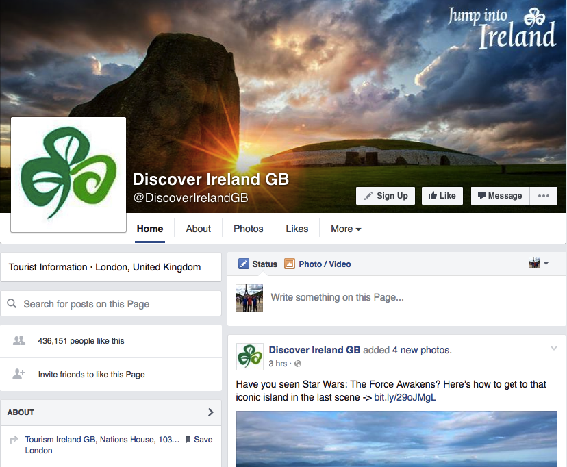Click the Photo / Video picture icon
This screenshot has height=467, width=567.
(290, 264)
